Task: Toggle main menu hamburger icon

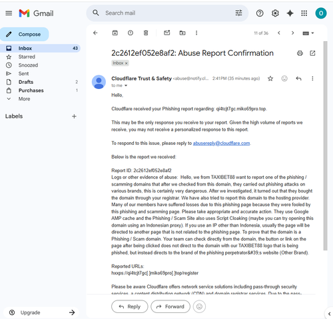Action: tap(9, 13)
